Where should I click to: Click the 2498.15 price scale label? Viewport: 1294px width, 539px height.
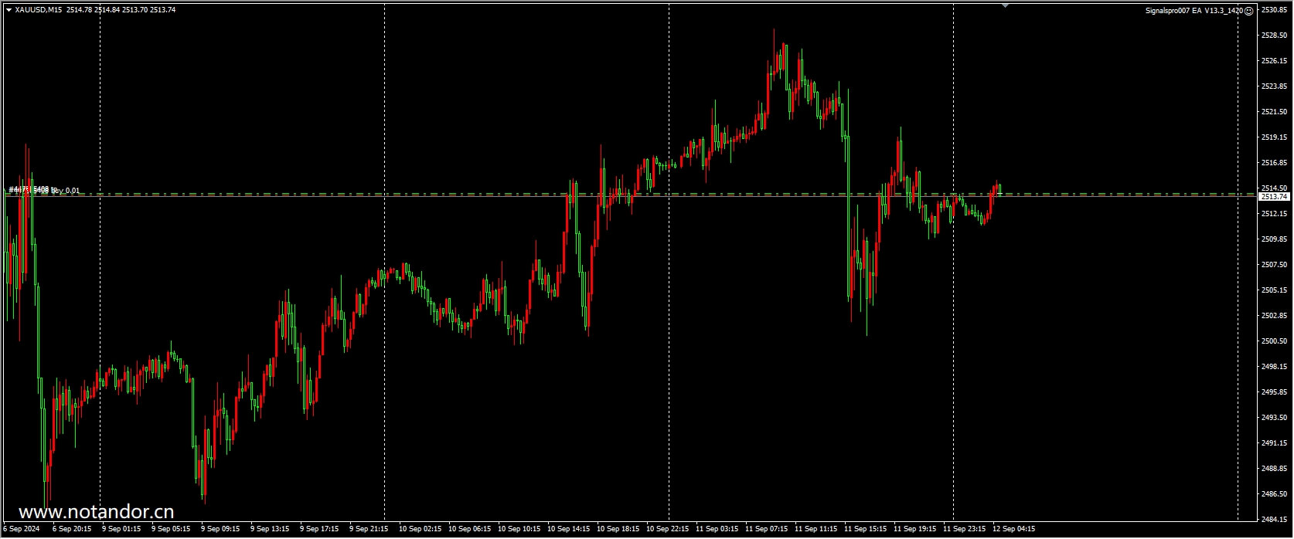[1274, 367]
